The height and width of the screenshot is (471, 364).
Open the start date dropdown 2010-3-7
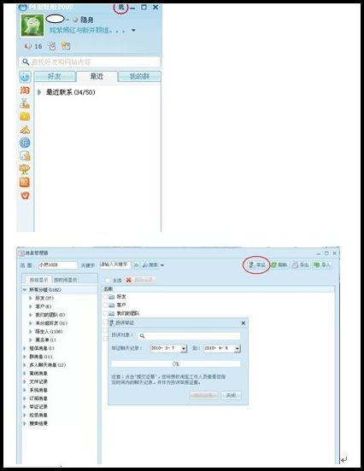click(184, 348)
